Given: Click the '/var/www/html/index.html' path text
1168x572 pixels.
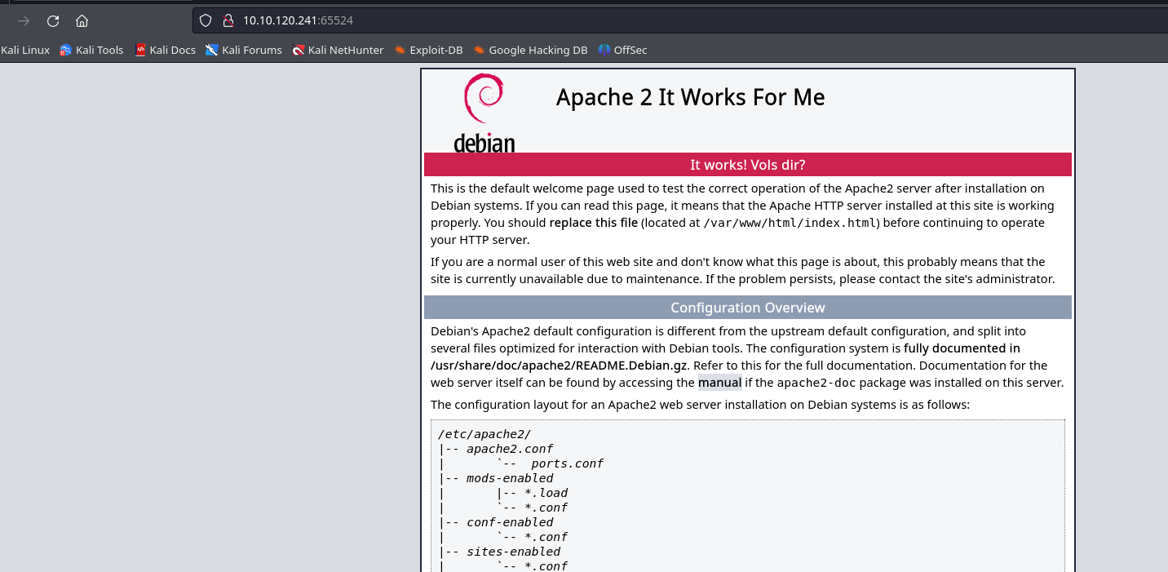Looking at the screenshot, I should click(x=790, y=223).
